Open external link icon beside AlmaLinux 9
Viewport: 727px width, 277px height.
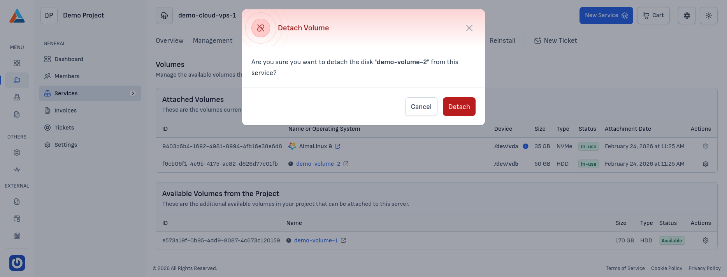[x=337, y=146]
